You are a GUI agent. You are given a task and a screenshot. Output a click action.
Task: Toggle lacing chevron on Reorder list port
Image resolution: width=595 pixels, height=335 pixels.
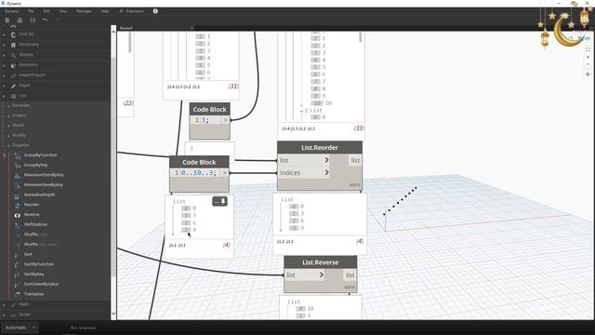point(326,160)
